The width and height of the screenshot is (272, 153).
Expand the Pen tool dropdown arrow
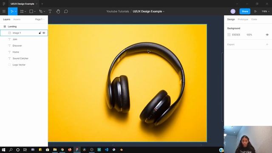44,11
